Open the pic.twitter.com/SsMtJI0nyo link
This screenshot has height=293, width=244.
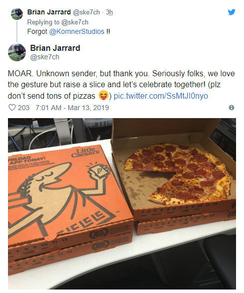[161, 96]
